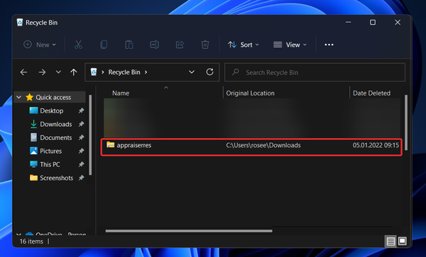Click the Delete trash can icon
The height and width of the screenshot is (257, 426).
205,45
